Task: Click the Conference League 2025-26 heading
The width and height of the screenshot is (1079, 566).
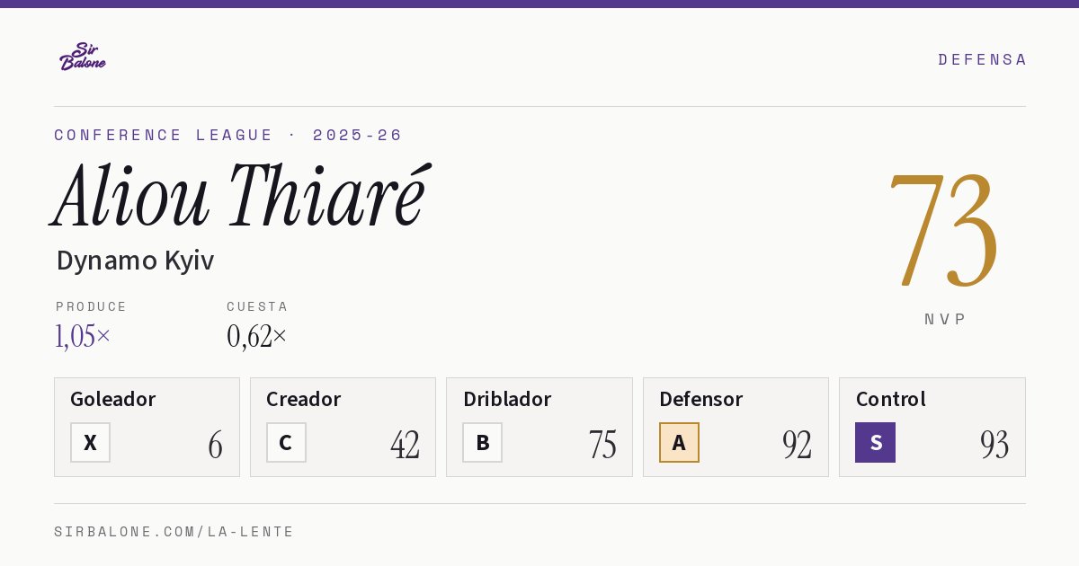Action: (x=228, y=135)
